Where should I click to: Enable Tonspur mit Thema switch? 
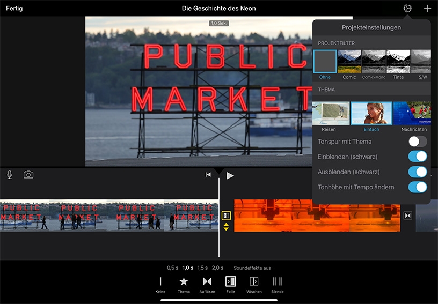418,142
